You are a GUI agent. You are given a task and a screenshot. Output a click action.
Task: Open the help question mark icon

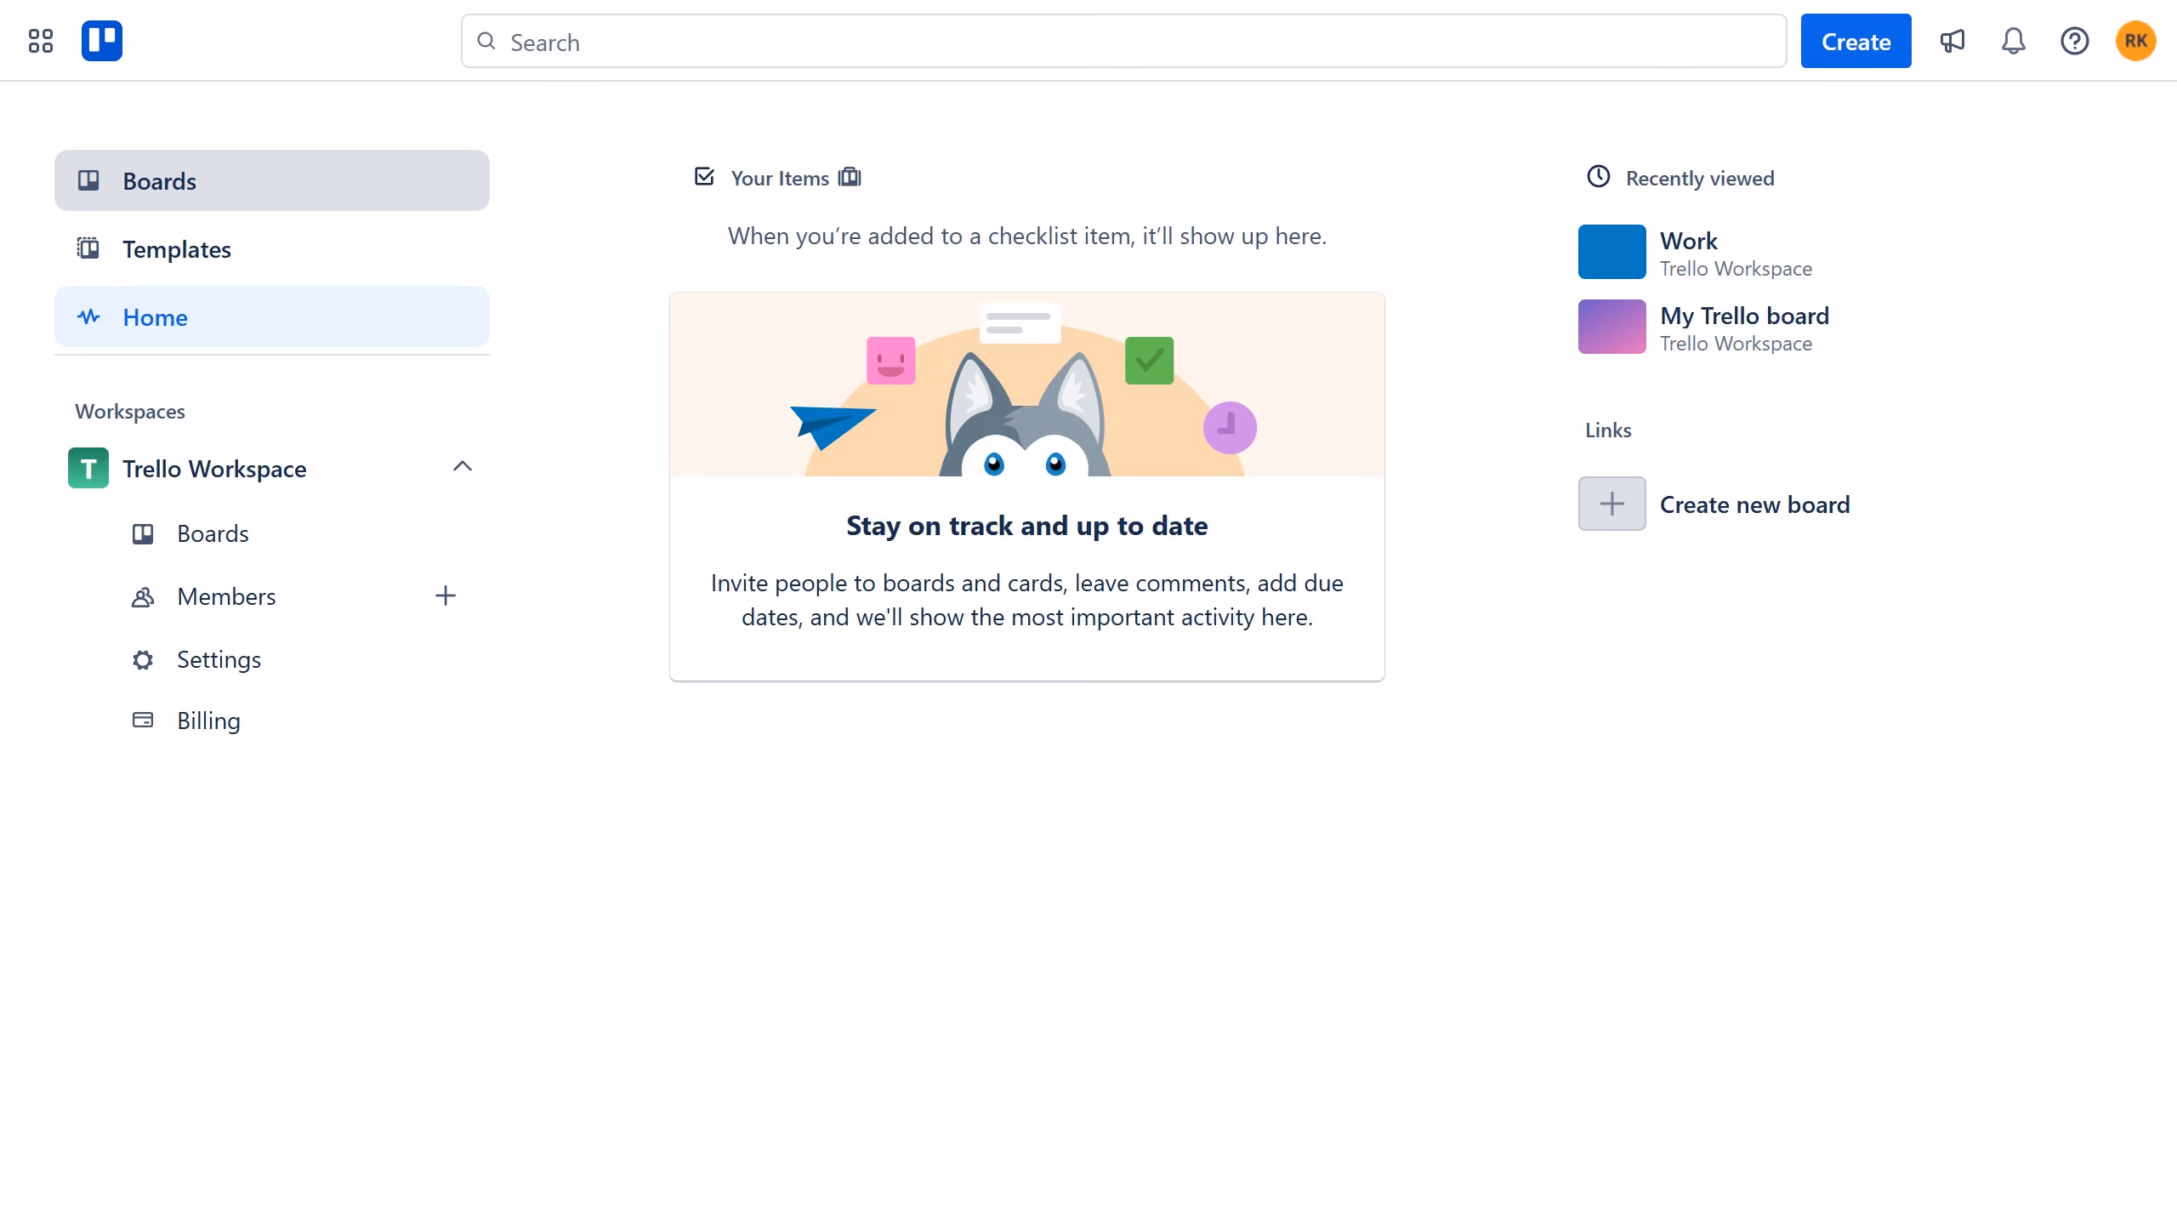2075,41
